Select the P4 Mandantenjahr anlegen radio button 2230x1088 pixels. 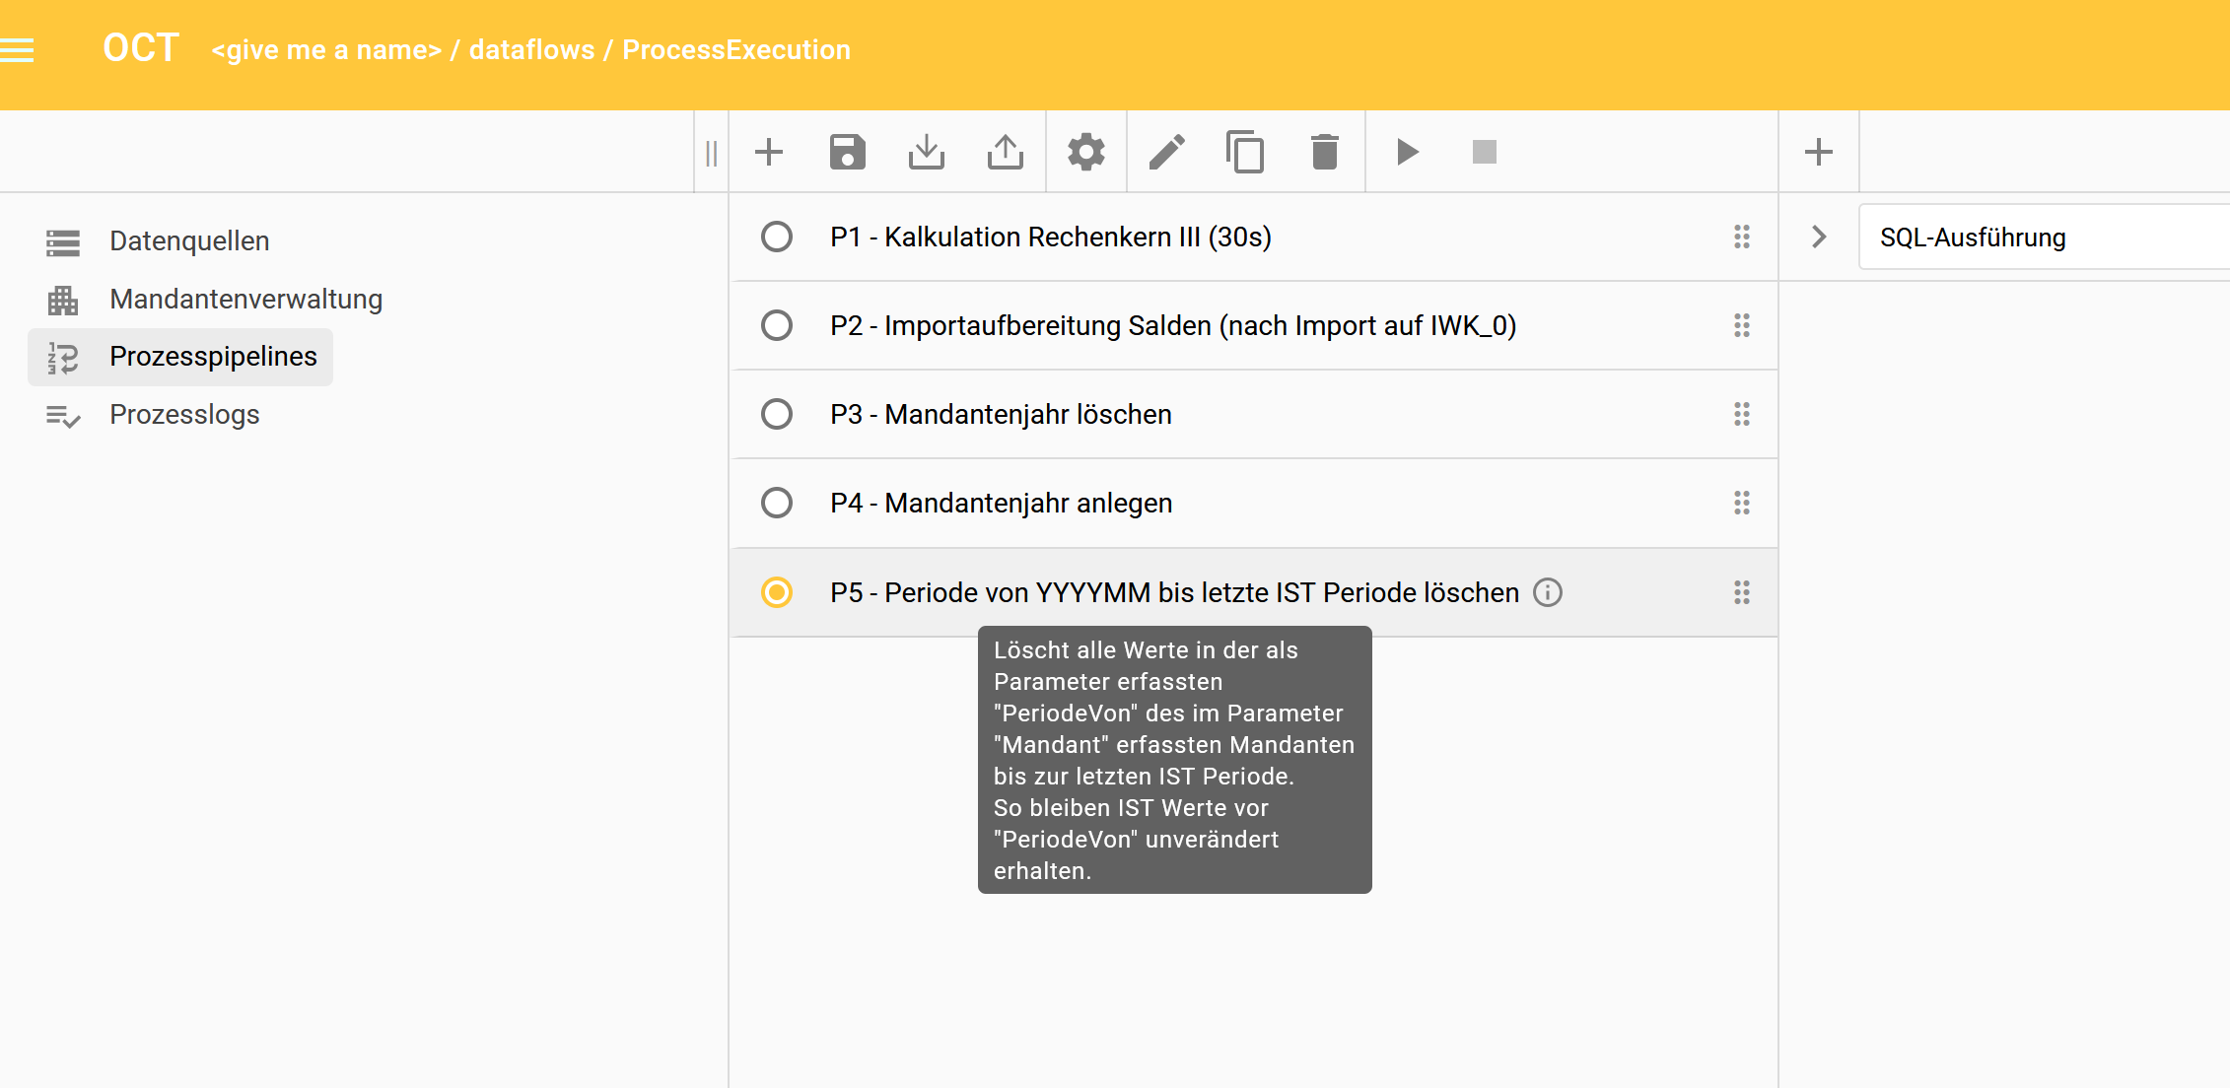tap(777, 504)
